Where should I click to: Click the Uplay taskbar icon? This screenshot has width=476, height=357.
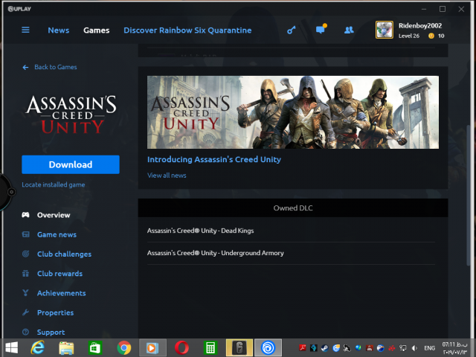[x=268, y=347]
